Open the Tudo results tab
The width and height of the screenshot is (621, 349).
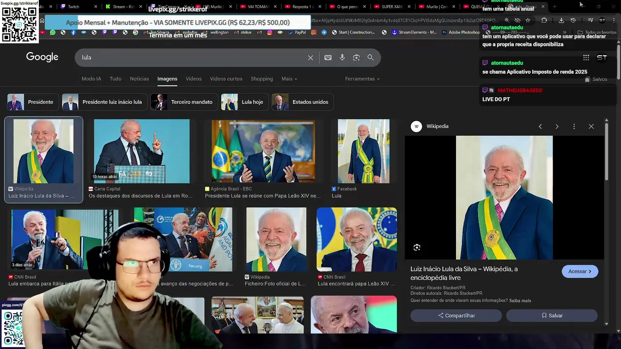coord(115,79)
